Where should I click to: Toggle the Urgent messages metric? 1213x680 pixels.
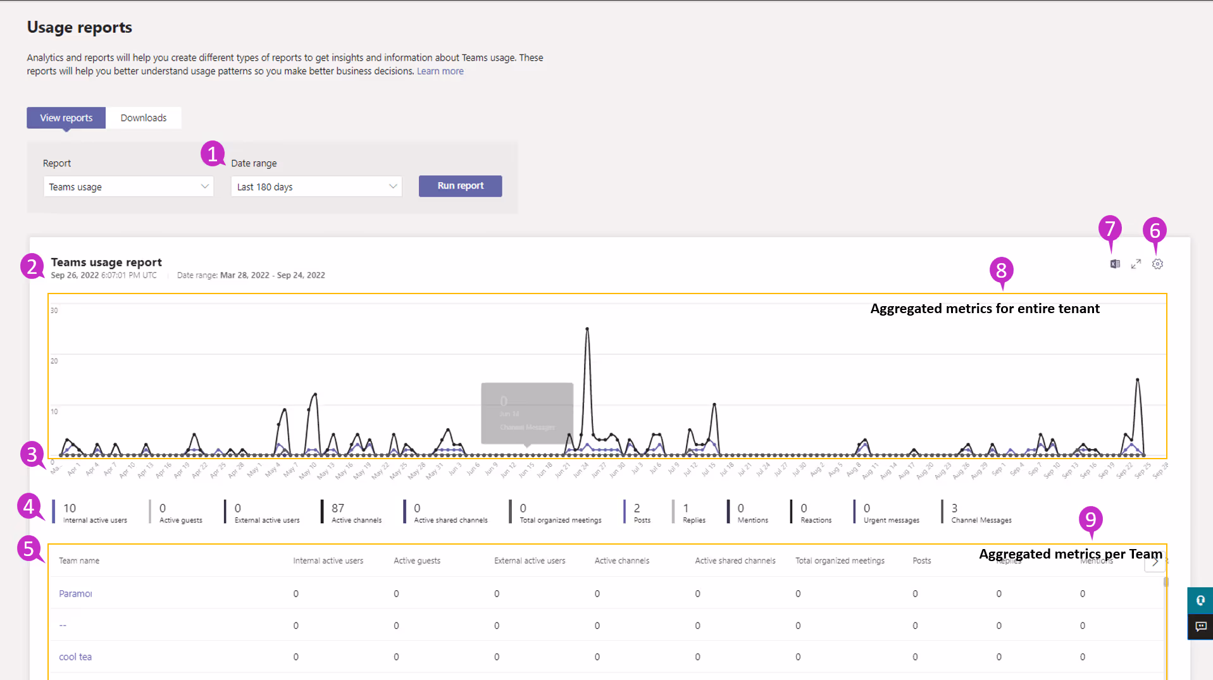[886, 512]
